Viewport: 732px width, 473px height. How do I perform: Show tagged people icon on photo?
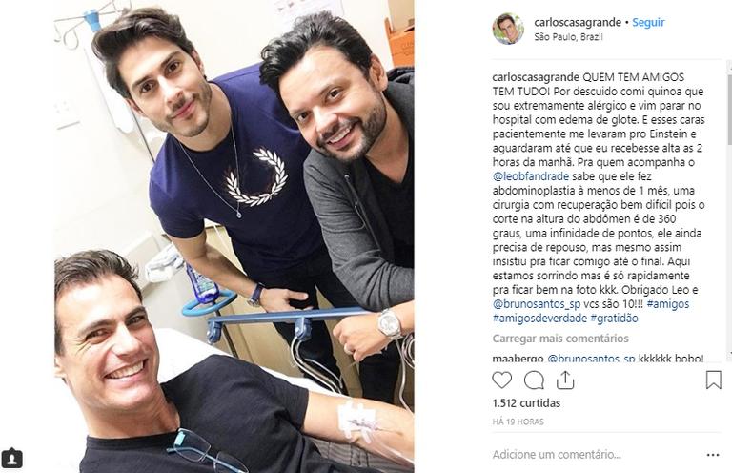11,458
